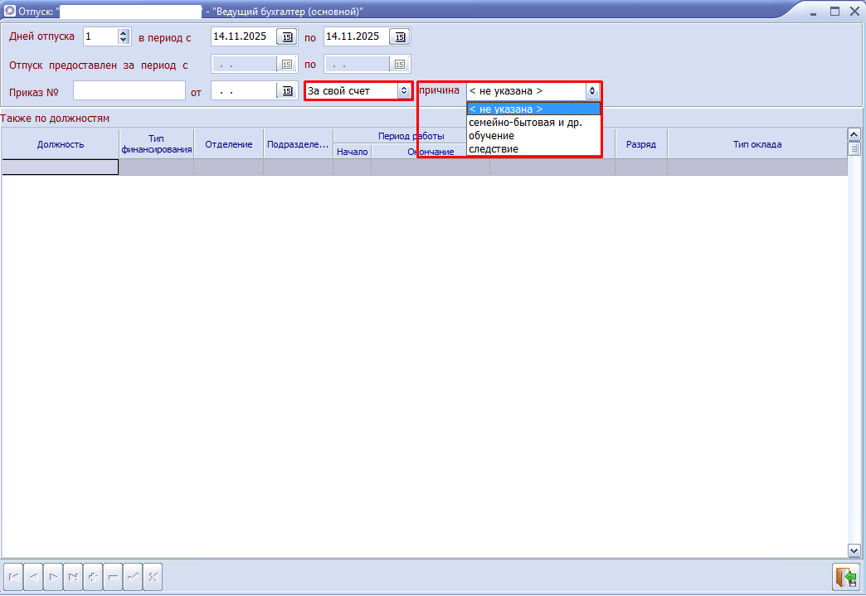Open calendar for order date
866x596 pixels.
287,91
